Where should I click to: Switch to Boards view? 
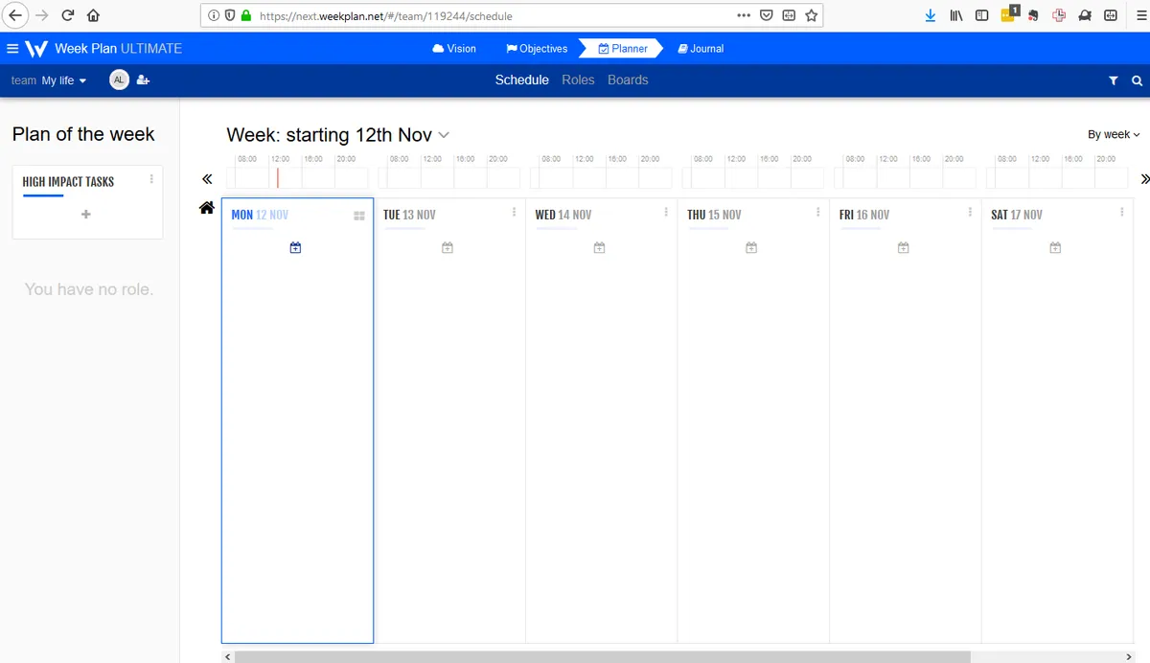pos(628,80)
